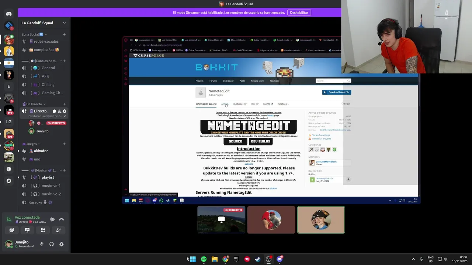Open Juanjito profile in user panel

coord(20,244)
